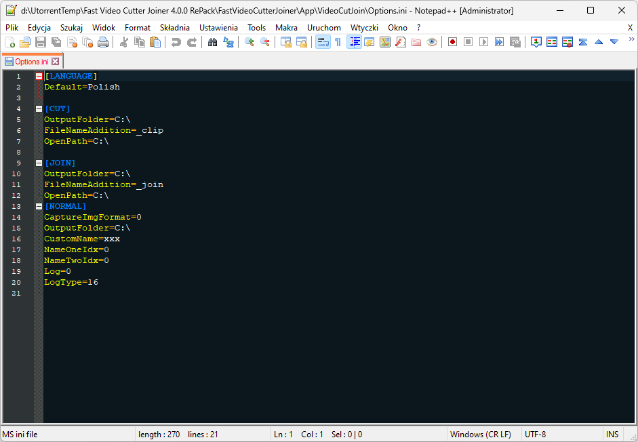Click the Close document icon
Image resolution: width=638 pixels, height=442 pixels.
coord(72,42)
